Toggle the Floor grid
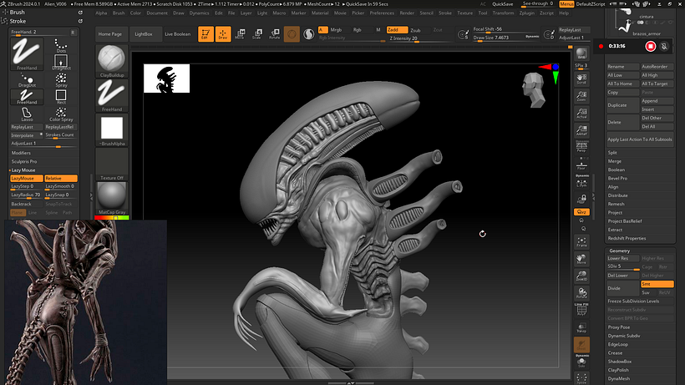 point(581,165)
